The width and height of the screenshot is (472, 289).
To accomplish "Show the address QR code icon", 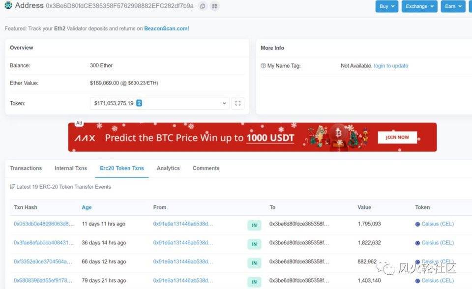I will (214, 6).
